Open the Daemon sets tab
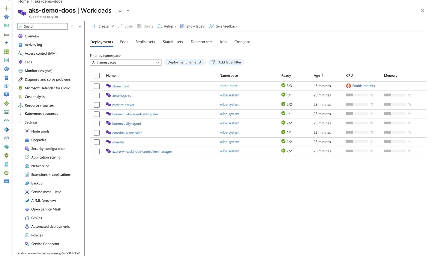This screenshot has width=432, height=256. point(202,42)
